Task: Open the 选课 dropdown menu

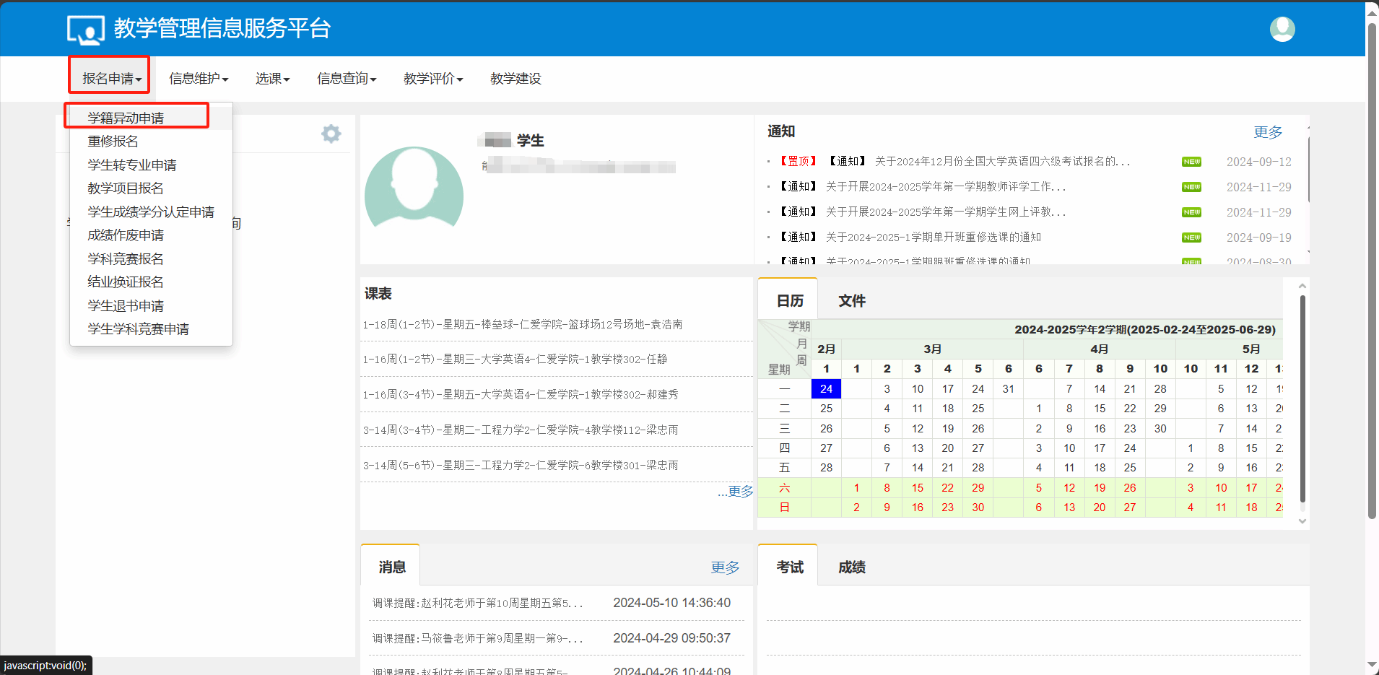Action: pyautogui.click(x=272, y=78)
